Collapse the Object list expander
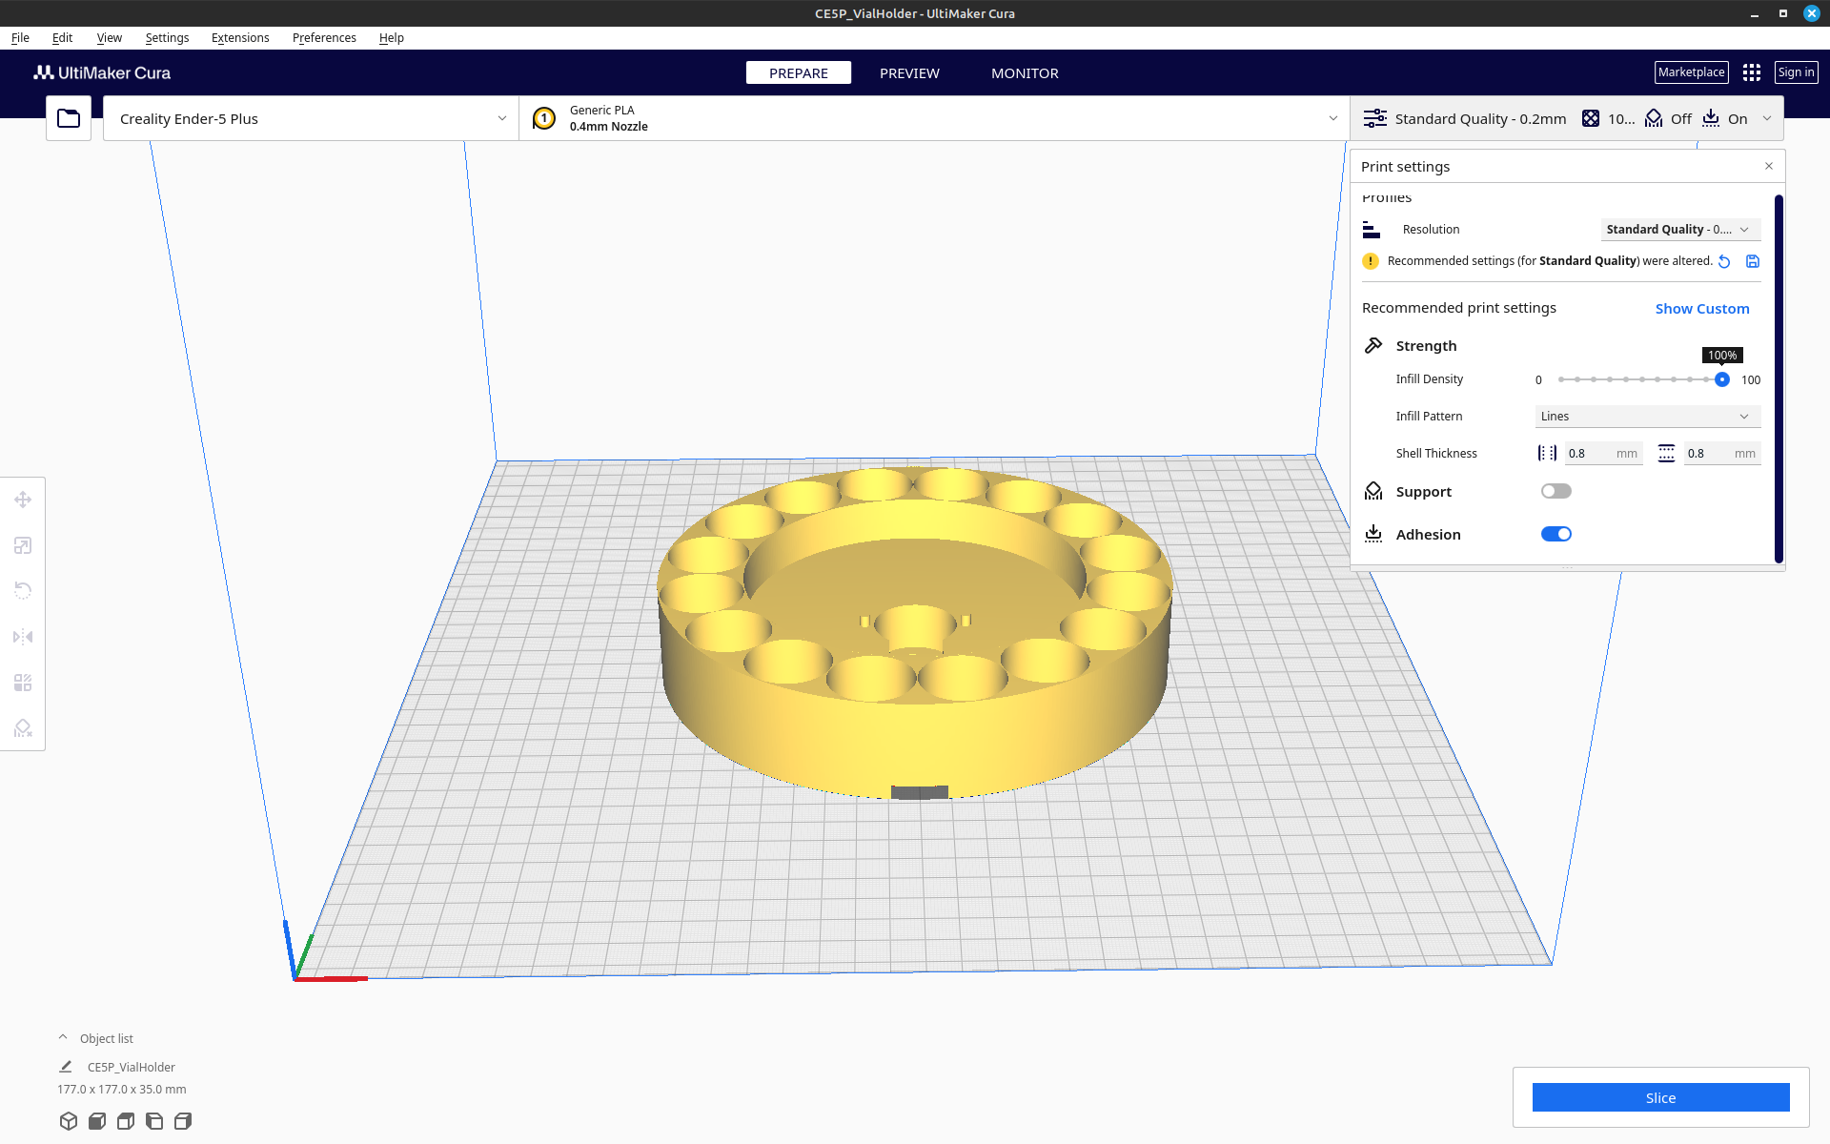The image size is (1830, 1144). tap(63, 1037)
